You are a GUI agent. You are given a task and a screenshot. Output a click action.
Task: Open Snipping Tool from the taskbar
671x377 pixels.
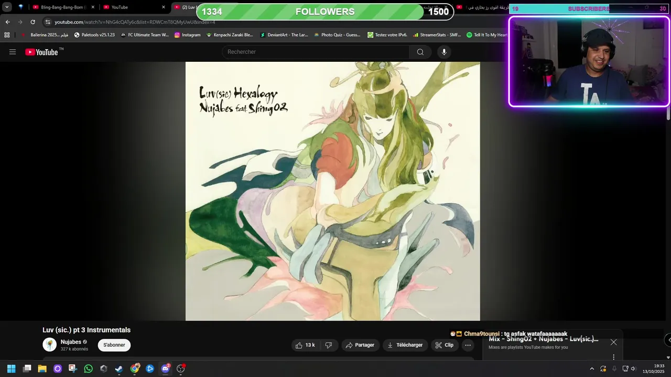coord(73,369)
